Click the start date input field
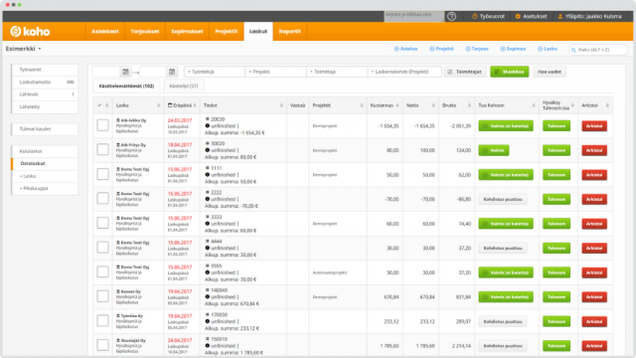 point(106,72)
